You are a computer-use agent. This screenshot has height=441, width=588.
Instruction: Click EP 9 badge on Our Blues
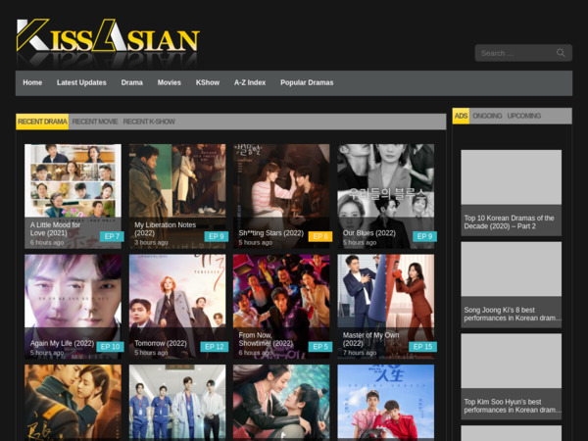click(425, 236)
